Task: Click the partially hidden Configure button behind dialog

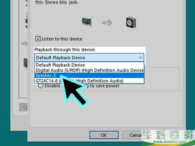Action: [24, 107]
